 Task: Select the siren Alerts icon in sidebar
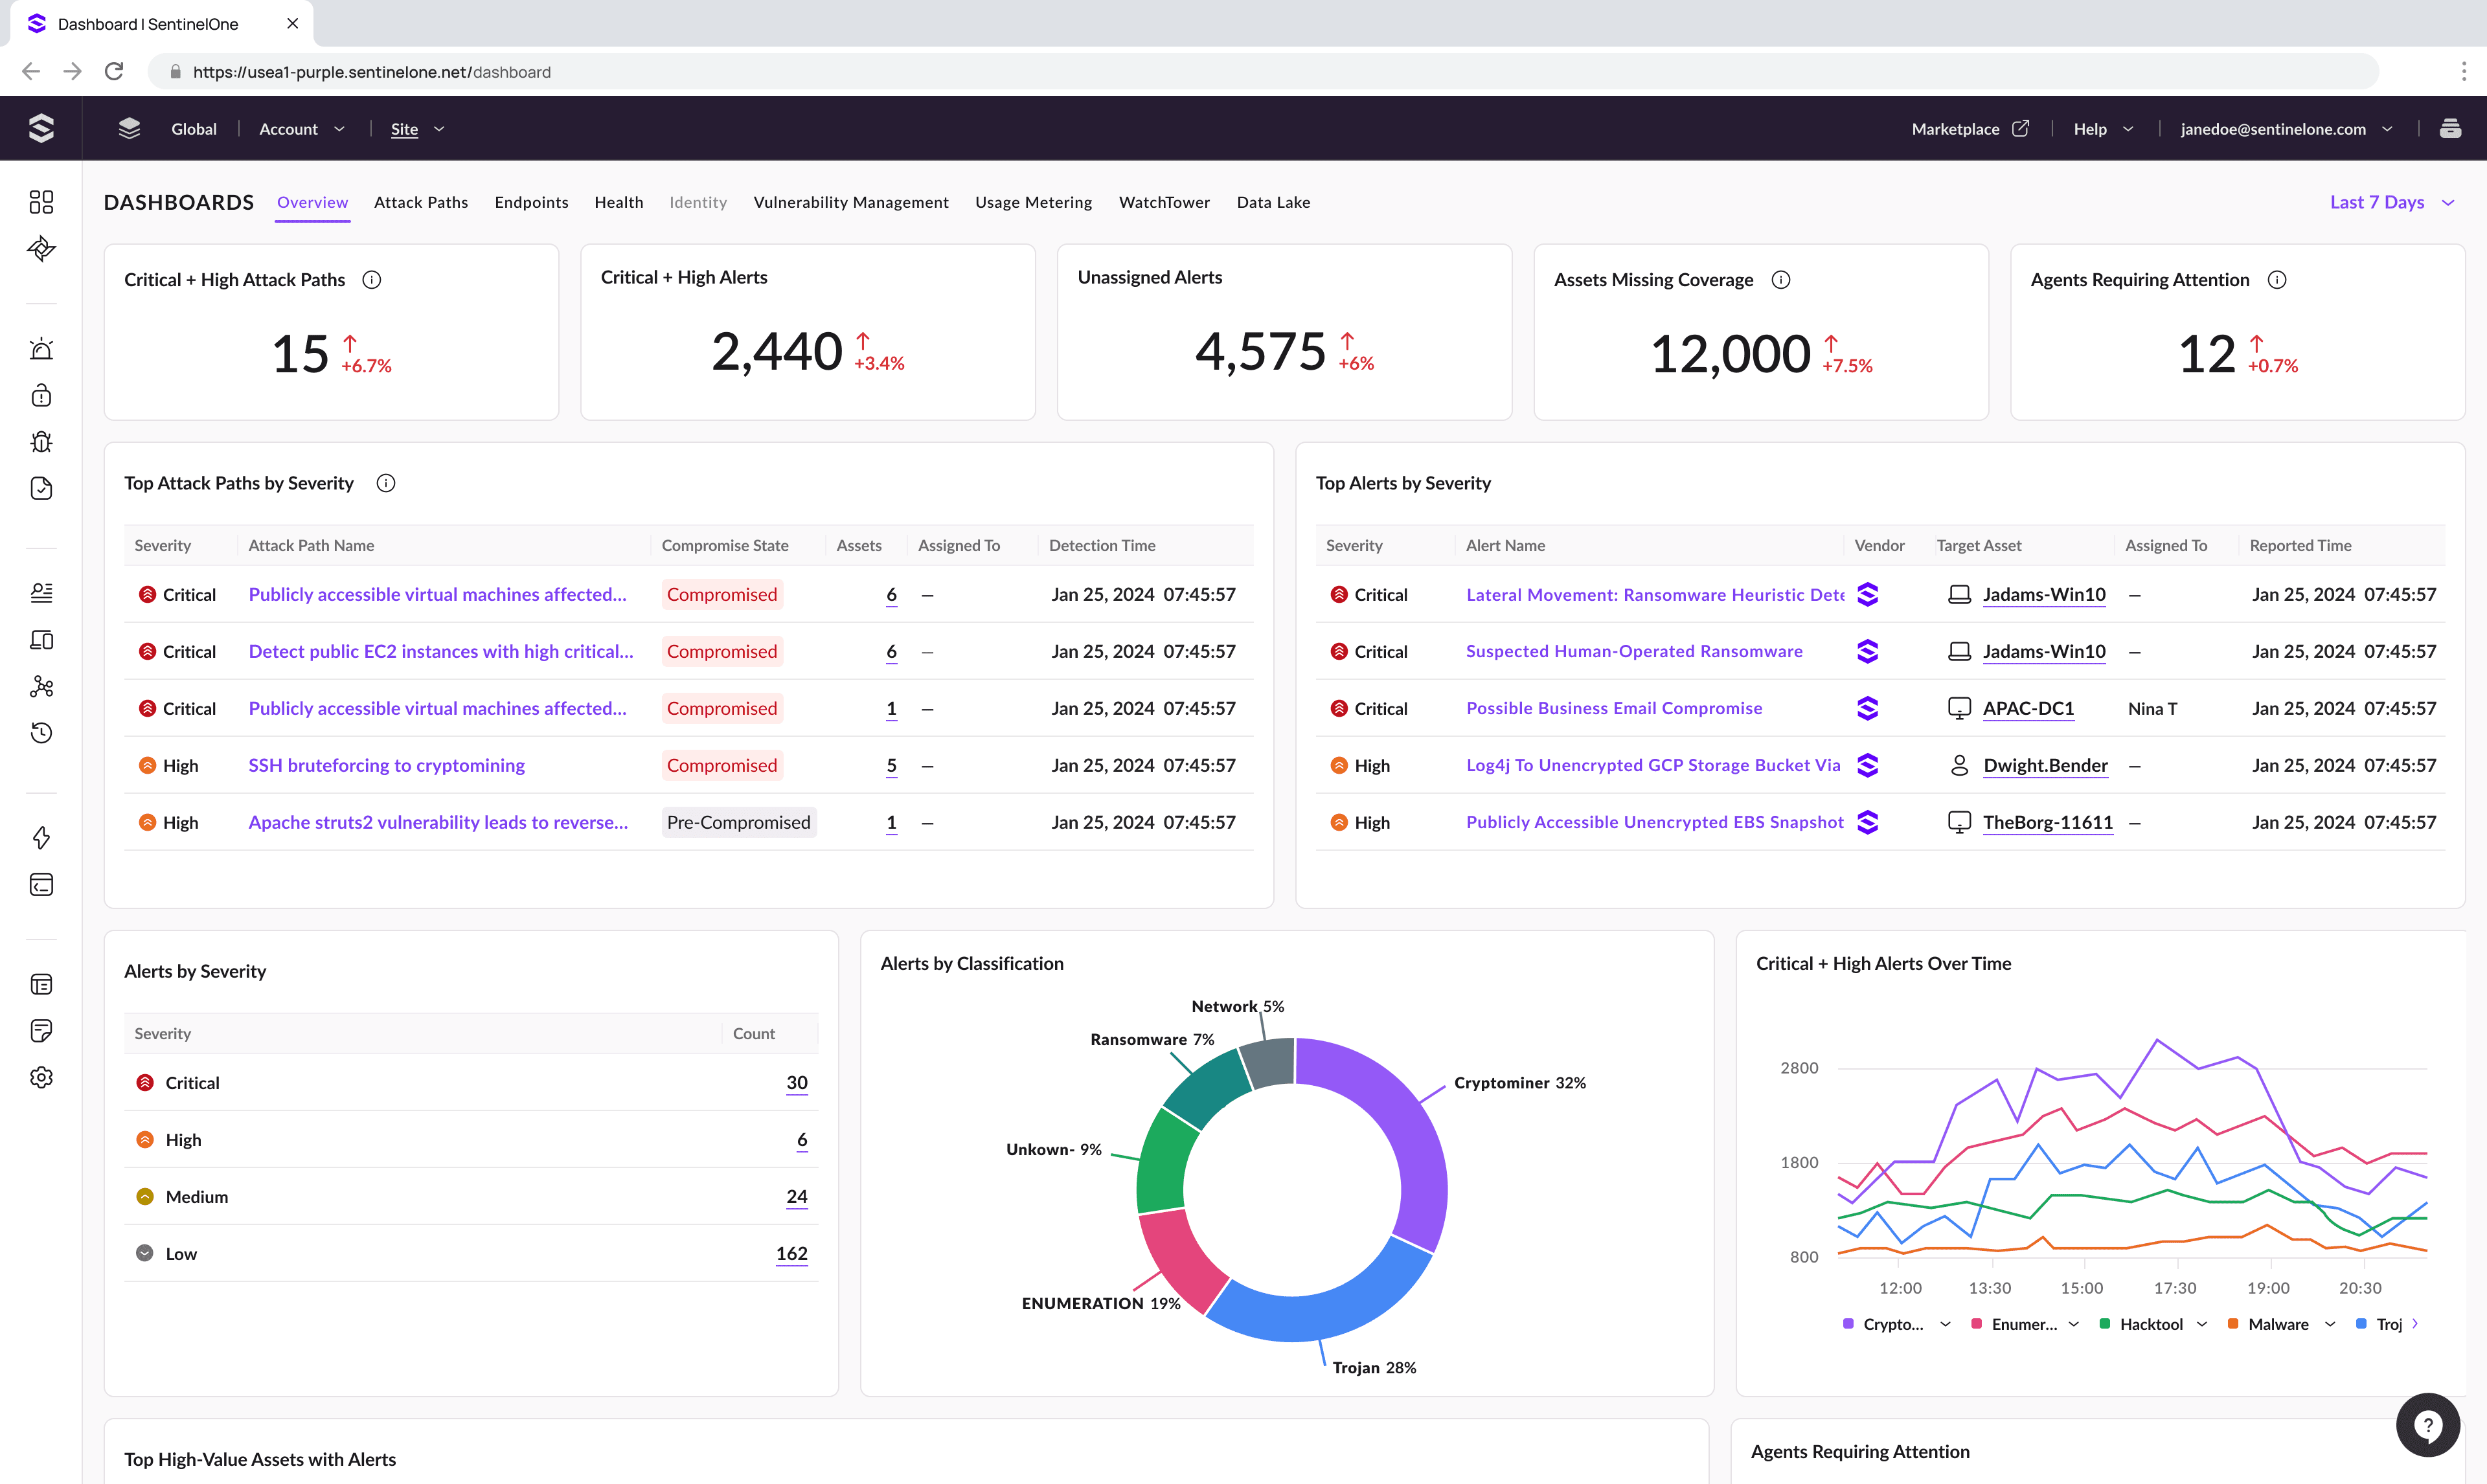pos(42,348)
